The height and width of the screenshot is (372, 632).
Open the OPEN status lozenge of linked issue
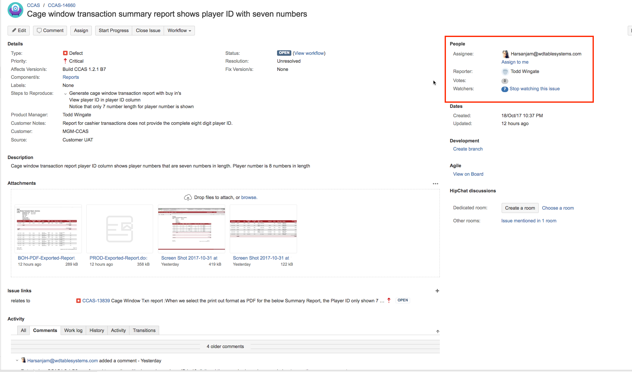coord(403,300)
